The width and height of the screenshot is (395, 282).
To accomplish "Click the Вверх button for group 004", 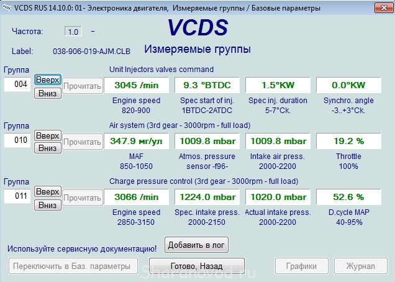I will tap(47, 80).
